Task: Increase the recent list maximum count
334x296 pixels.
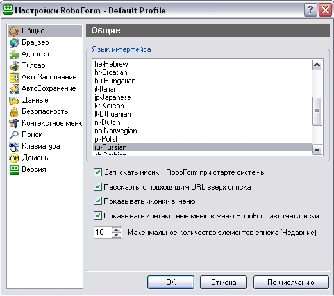Action: 117,230
